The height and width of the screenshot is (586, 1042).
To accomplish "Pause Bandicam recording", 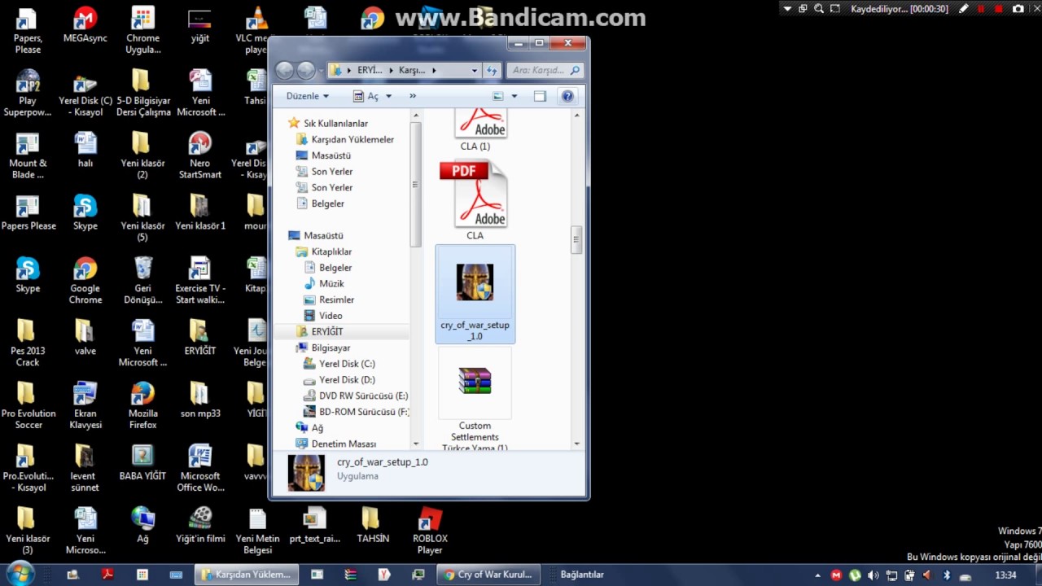I will pyautogui.click(x=982, y=9).
